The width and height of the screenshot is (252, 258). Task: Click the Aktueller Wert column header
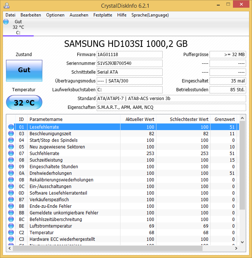[x=138, y=119]
